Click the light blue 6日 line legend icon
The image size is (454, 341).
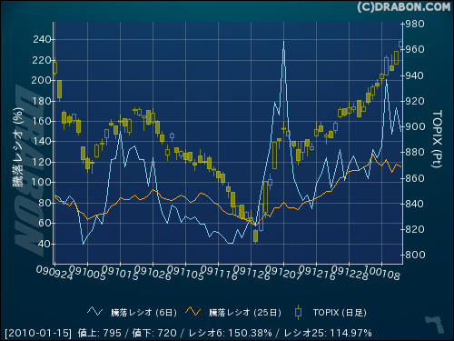point(94,311)
